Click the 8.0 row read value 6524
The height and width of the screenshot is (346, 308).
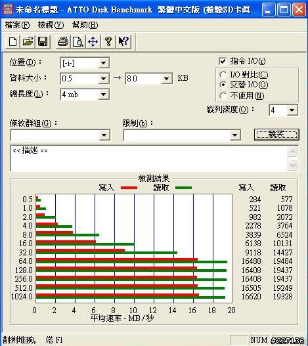pyautogui.click(x=285, y=235)
